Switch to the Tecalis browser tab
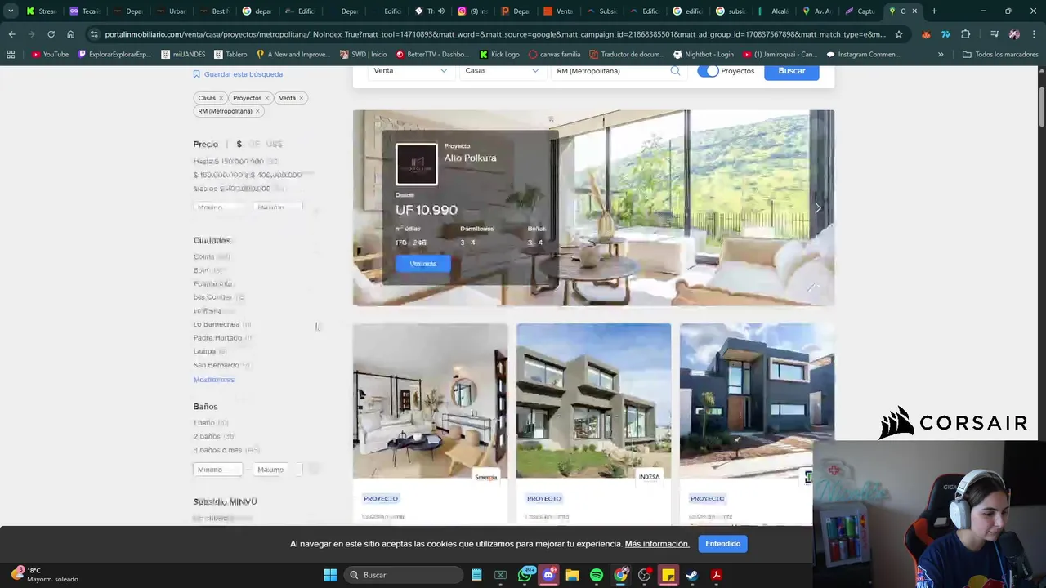The height and width of the screenshot is (588, 1046). 83,11
